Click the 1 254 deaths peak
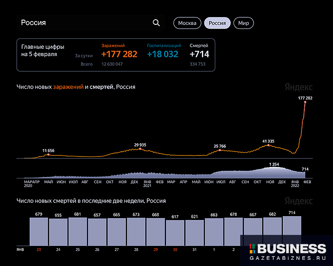 pyautogui.click(x=274, y=168)
